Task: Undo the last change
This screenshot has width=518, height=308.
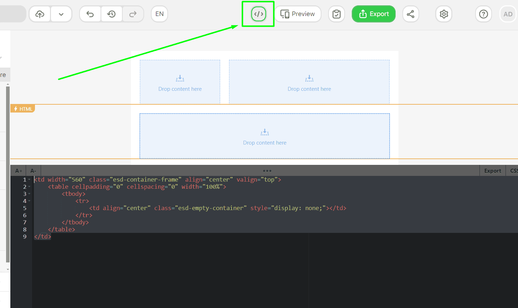Action: click(x=90, y=14)
